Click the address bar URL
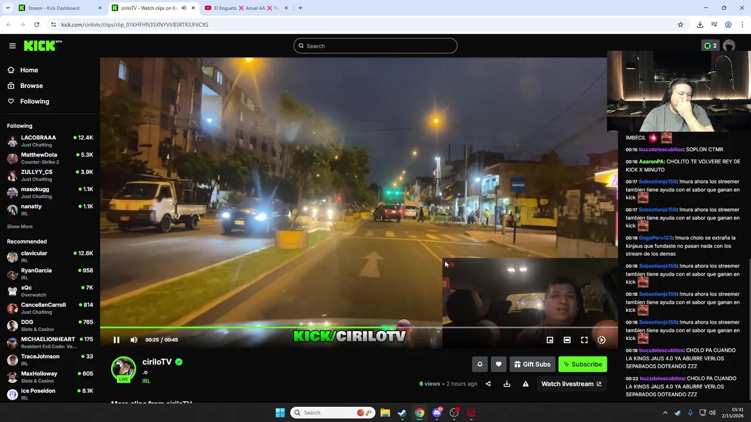This screenshot has height=422, width=751. 134,25
